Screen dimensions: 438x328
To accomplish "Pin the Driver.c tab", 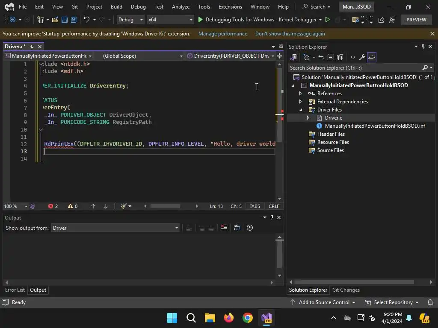I will (32, 47).
